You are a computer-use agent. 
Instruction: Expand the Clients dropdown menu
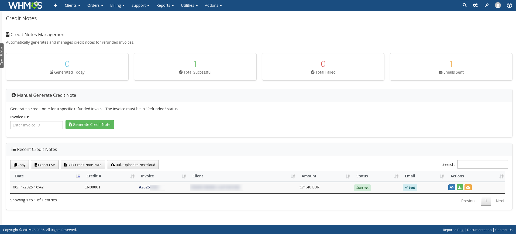[x=72, y=5]
